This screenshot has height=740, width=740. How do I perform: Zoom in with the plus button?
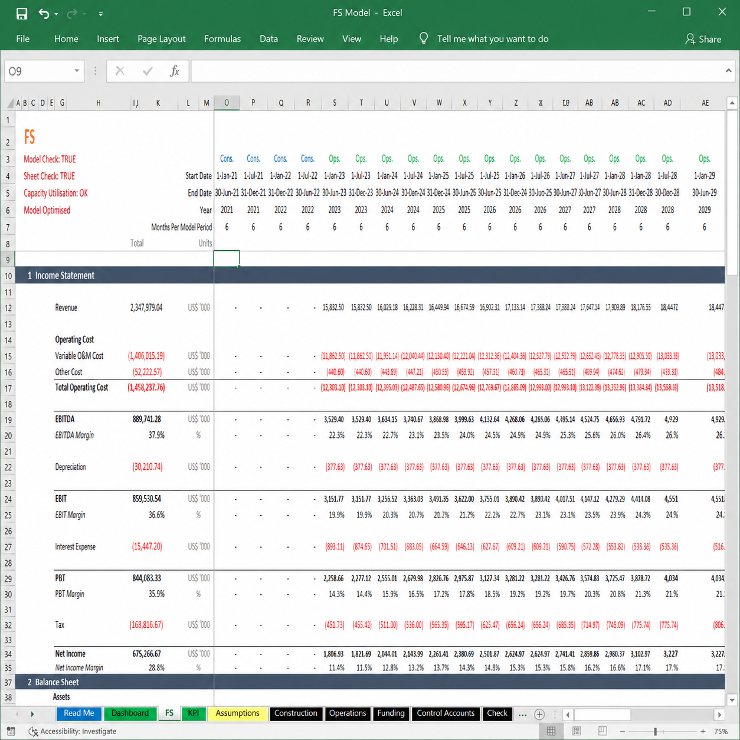click(703, 731)
